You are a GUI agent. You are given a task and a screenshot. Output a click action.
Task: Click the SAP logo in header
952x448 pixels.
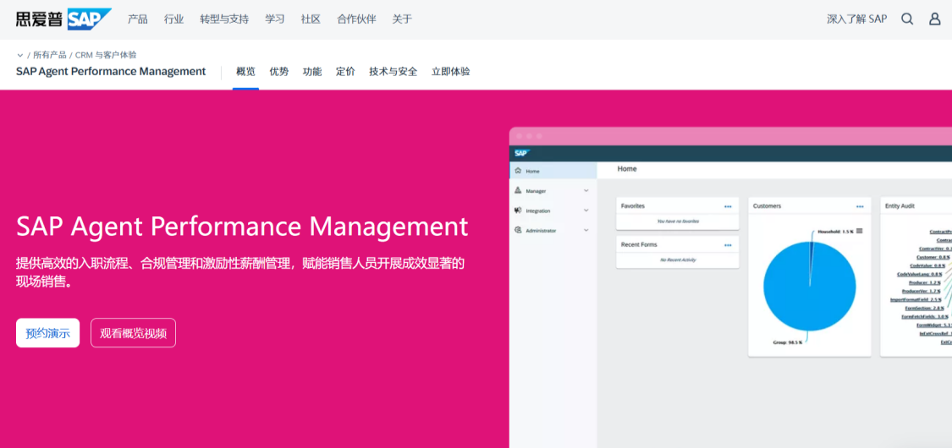(63, 19)
